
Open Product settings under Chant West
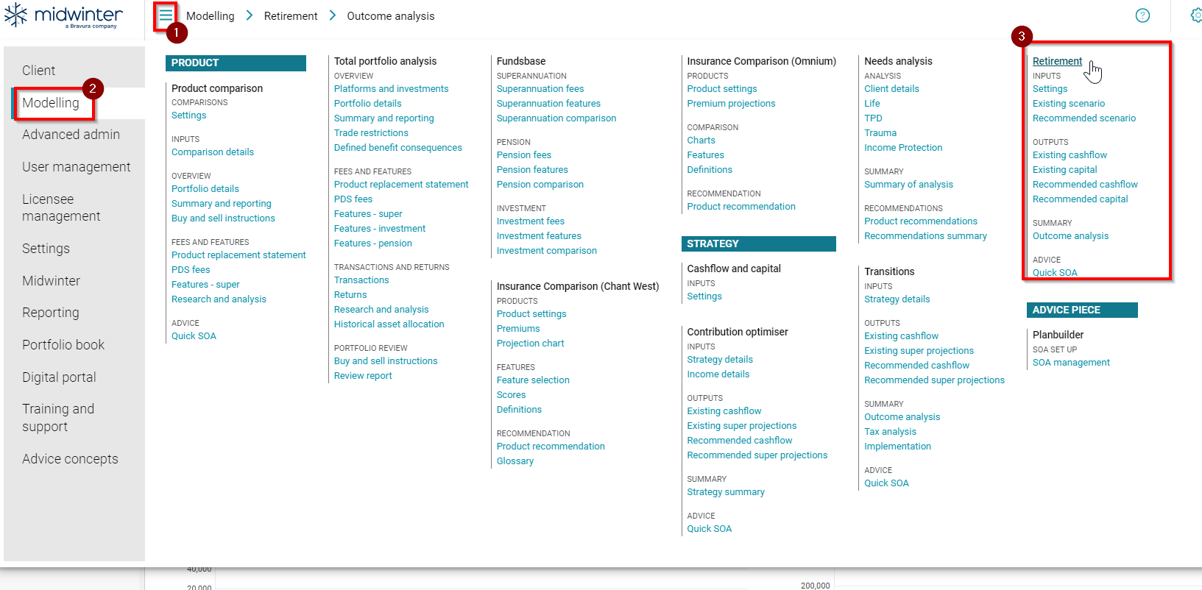(x=531, y=314)
